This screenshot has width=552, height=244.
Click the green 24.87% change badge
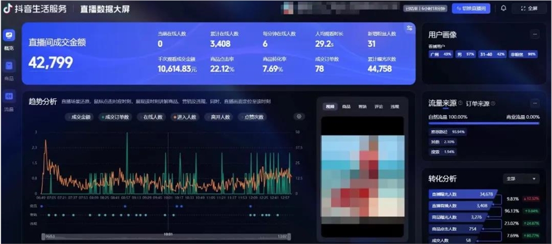[532, 223]
